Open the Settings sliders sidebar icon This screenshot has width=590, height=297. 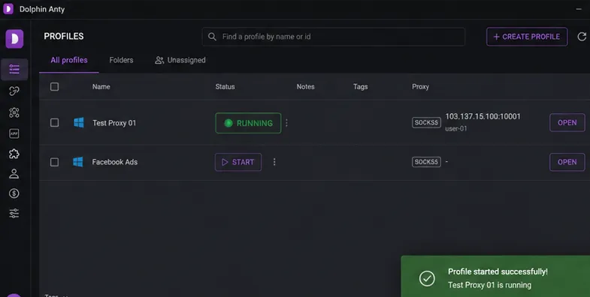point(14,213)
